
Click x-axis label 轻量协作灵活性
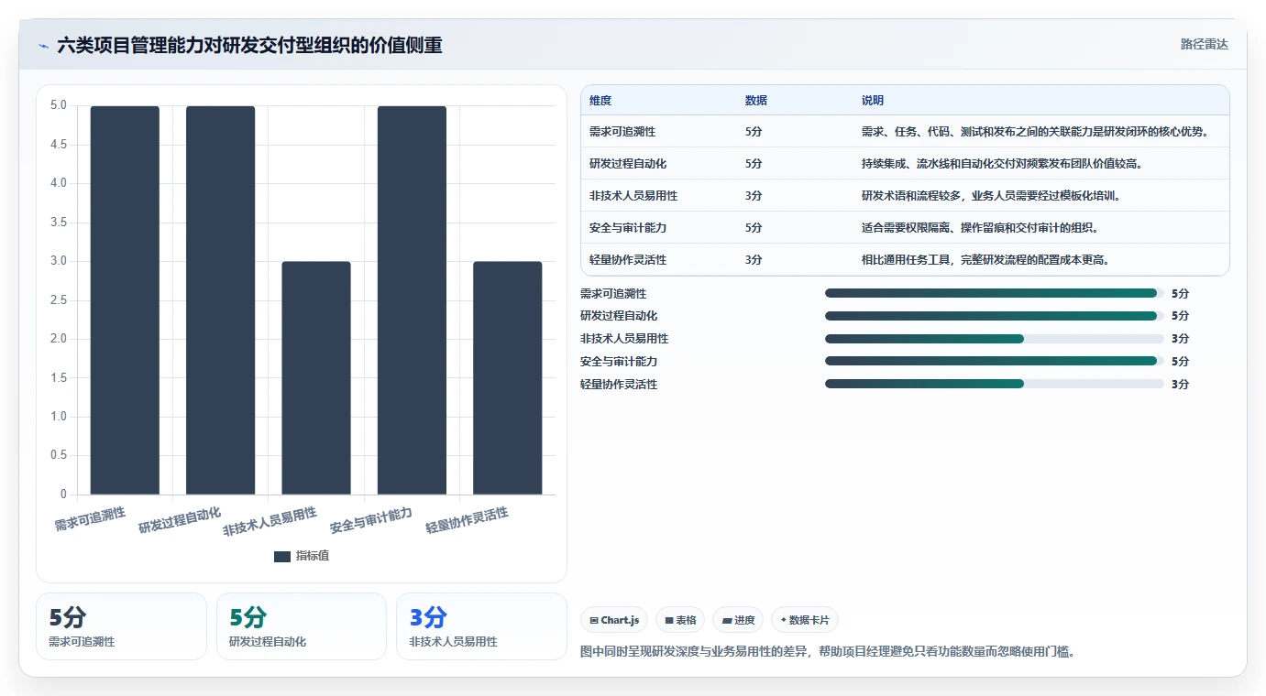[467, 520]
